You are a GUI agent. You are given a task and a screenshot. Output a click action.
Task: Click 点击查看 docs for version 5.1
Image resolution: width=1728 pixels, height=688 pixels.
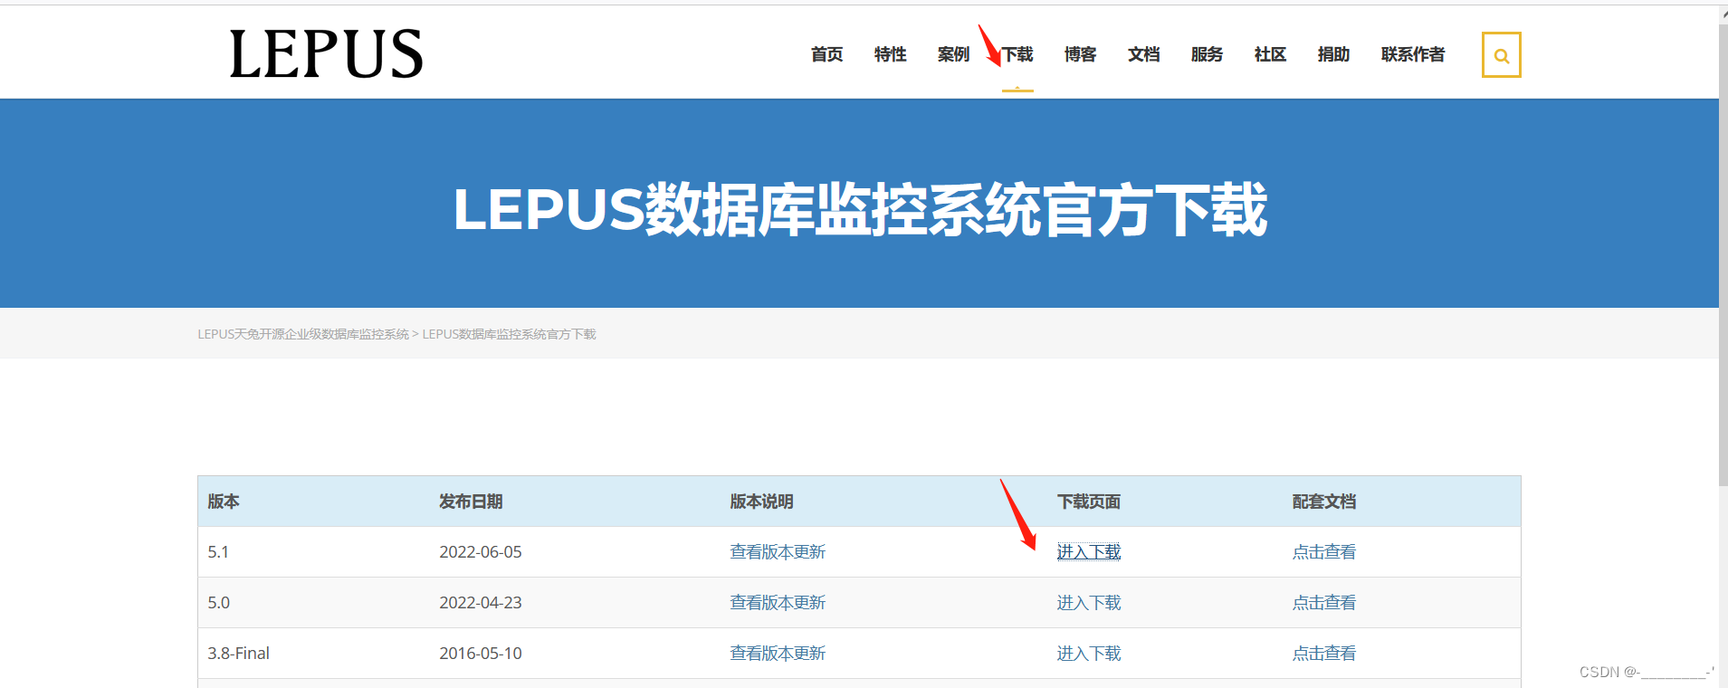click(x=1324, y=552)
